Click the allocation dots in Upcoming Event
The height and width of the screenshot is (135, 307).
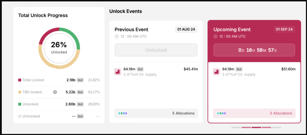(221, 113)
